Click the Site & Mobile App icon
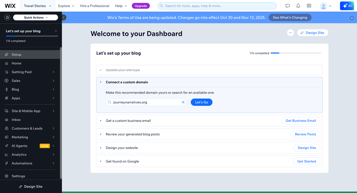 tap(7, 111)
